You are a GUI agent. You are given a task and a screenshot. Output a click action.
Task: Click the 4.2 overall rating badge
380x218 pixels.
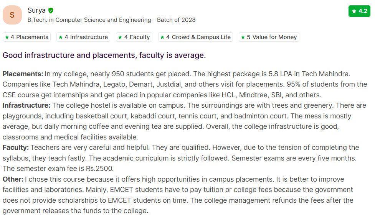(359, 11)
